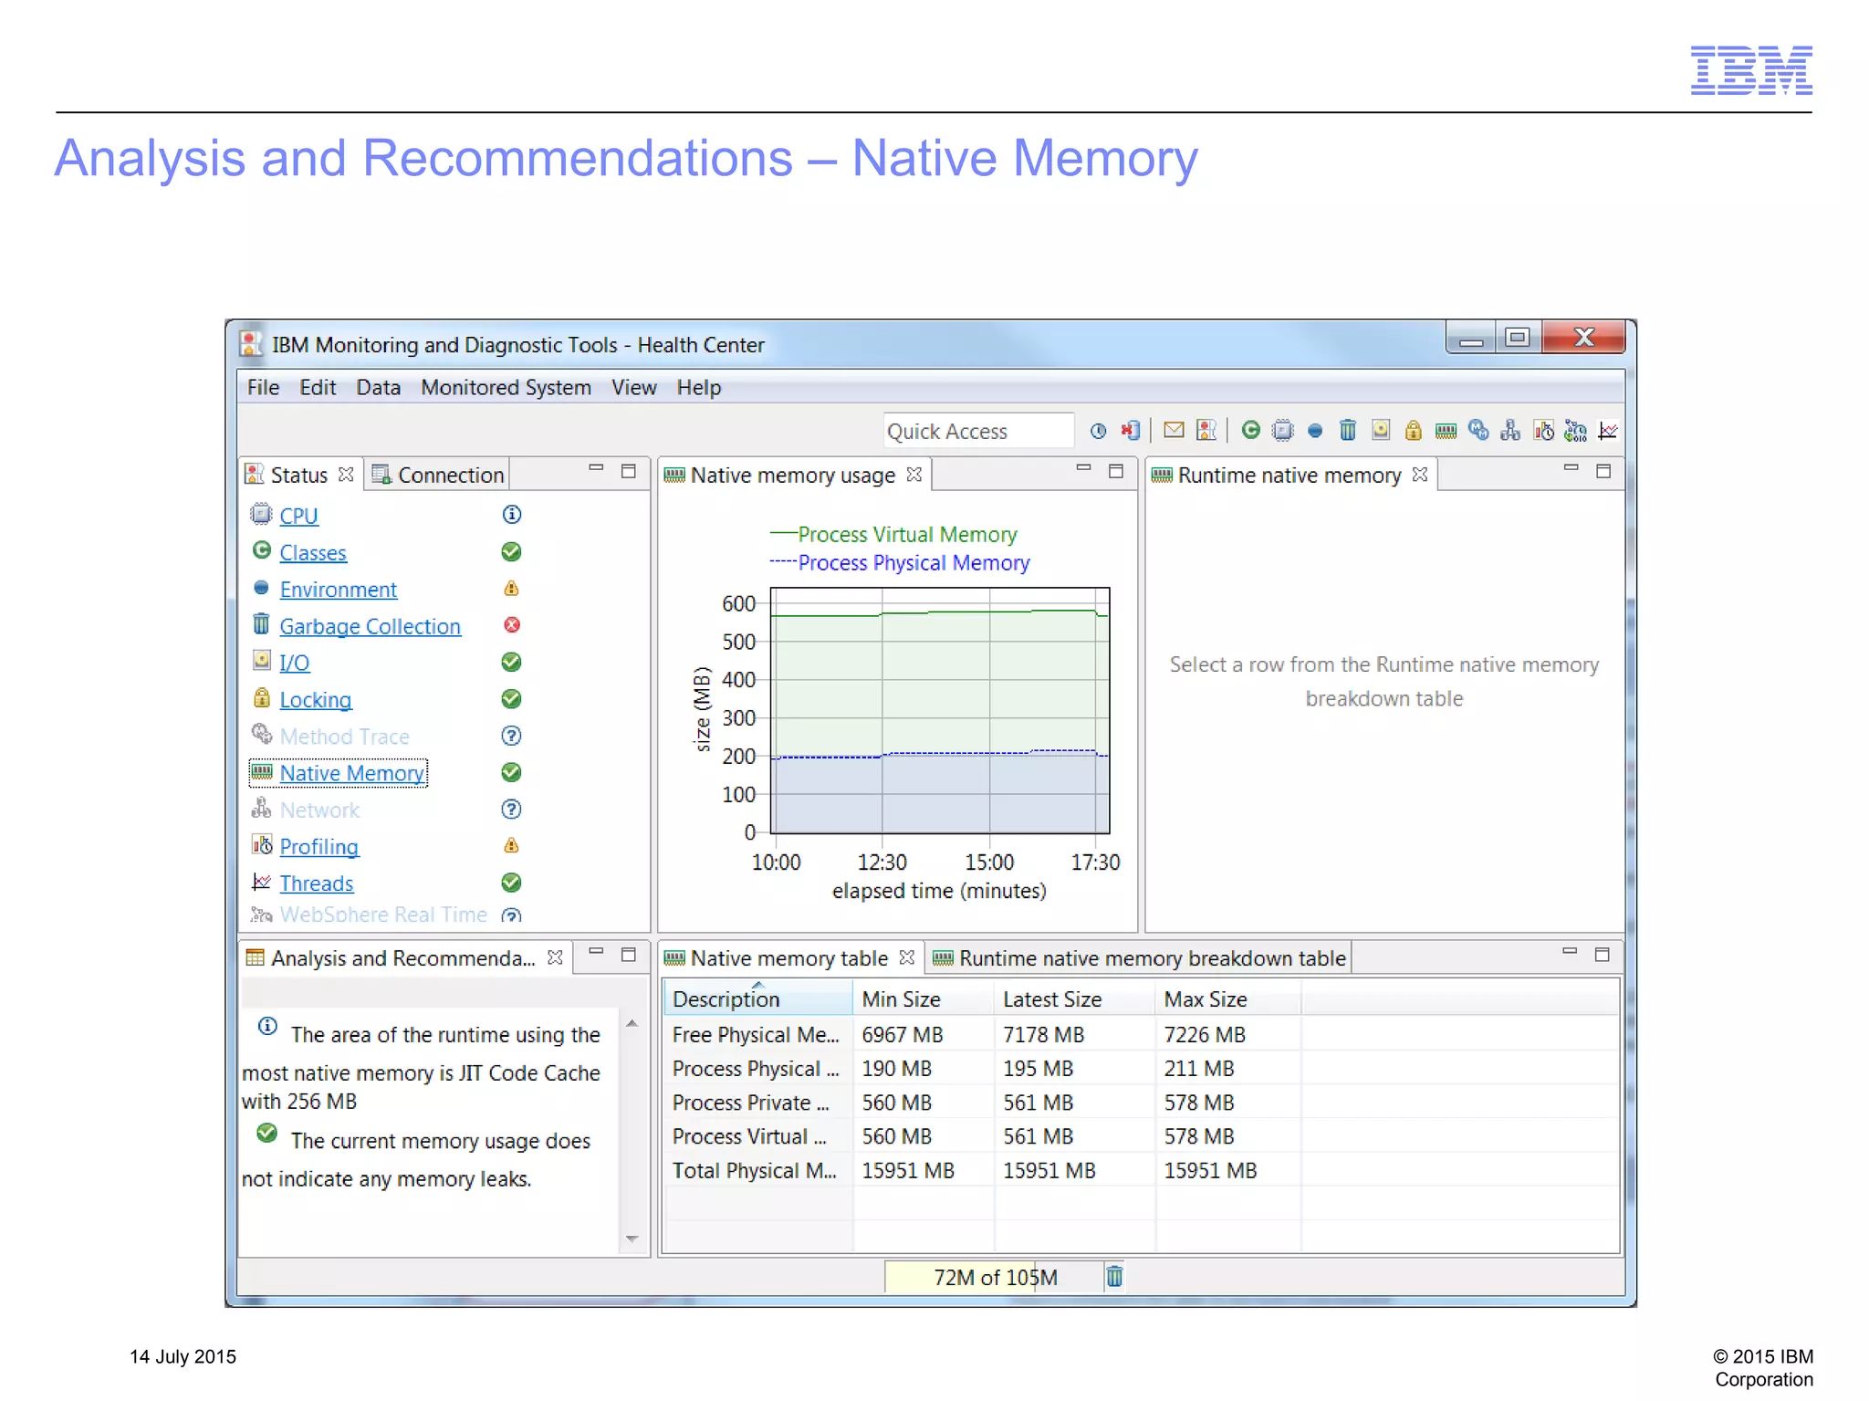Open the Profiling link
1869x1401 pixels.
coord(318,846)
